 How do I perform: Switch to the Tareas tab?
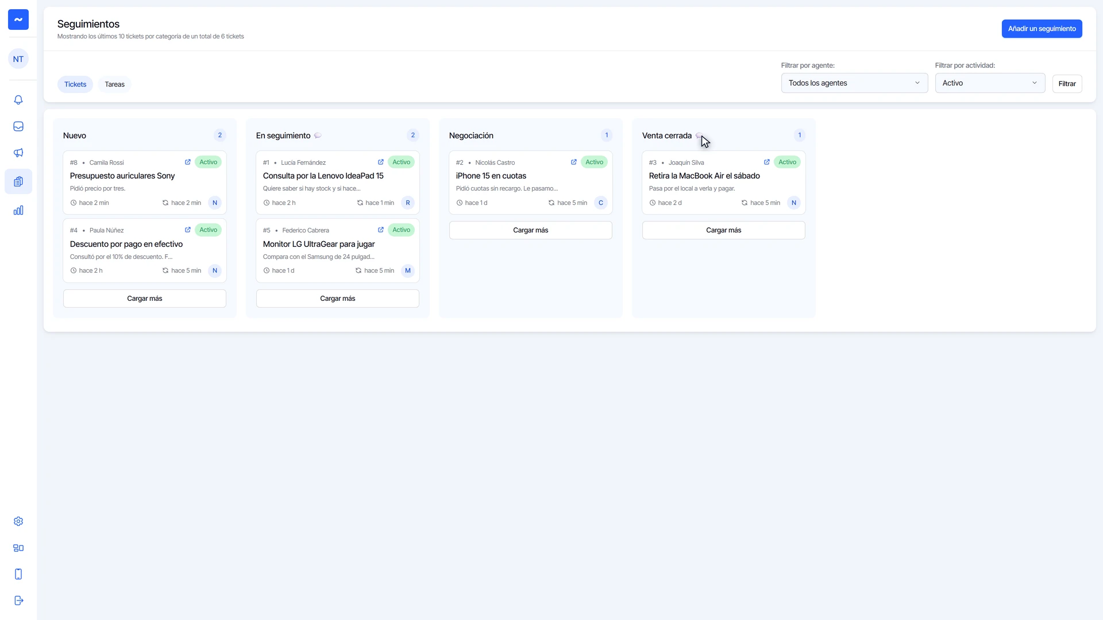click(115, 84)
